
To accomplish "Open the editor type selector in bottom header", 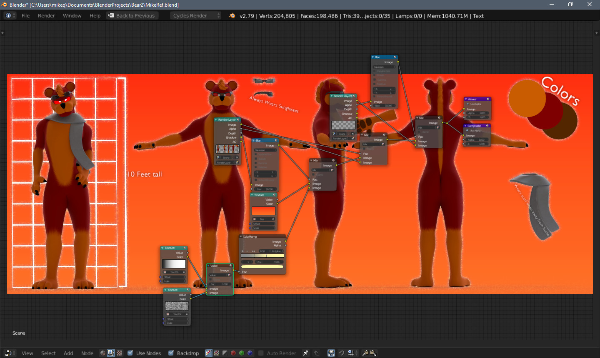I will pos(10,353).
